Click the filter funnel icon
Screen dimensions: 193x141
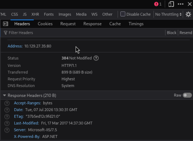(5, 33)
